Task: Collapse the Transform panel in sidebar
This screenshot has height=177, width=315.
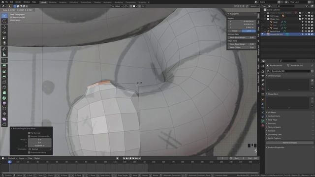Action: [x=228, y=14]
